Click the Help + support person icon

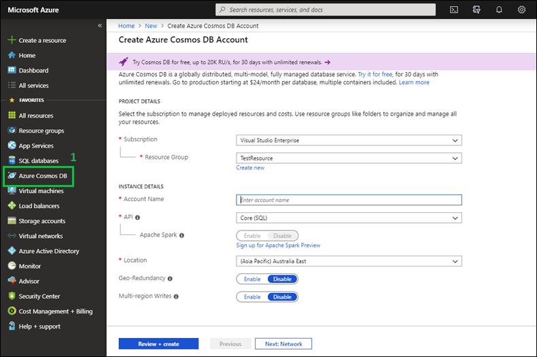tap(12, 326)
